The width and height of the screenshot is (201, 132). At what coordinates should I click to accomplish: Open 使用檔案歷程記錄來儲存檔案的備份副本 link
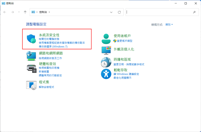[x=62, y=43]
